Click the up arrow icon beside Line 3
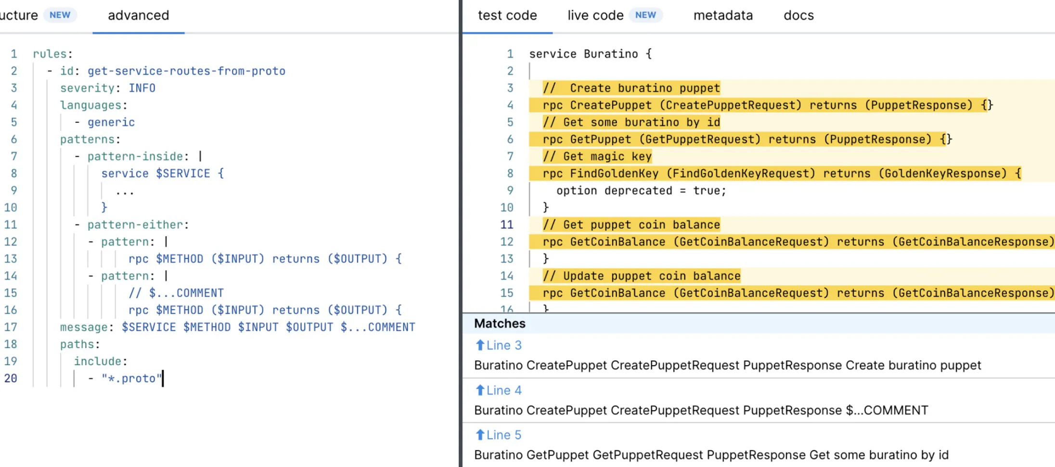Screen dimensions: 1055x467 click(x=480, y=345)
